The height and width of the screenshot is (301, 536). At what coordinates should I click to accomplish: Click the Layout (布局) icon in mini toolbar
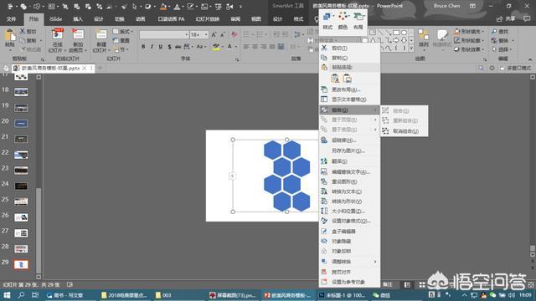click(358, 17)
